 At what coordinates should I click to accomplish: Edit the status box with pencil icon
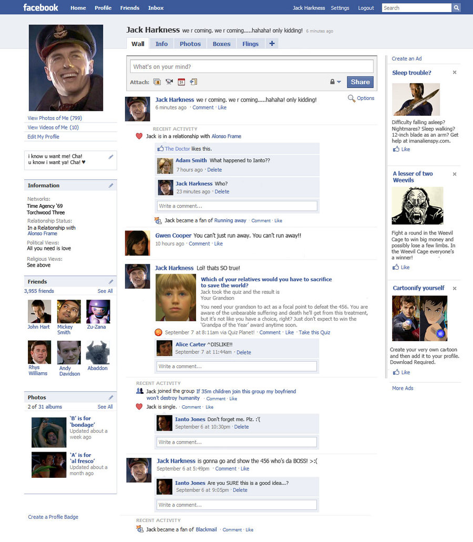click(111, 157)
